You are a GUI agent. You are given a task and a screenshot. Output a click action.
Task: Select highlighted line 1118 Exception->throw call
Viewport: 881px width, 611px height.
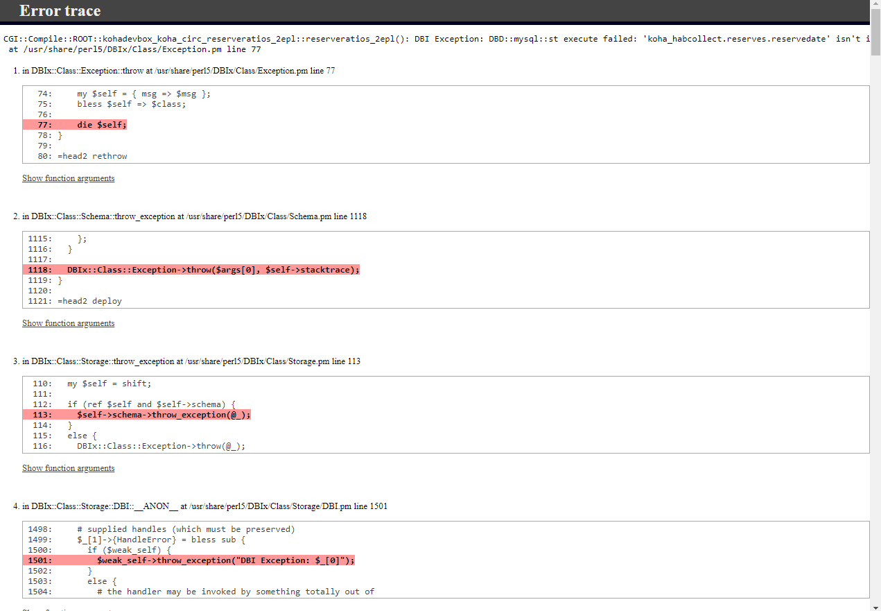click(213, 270)
